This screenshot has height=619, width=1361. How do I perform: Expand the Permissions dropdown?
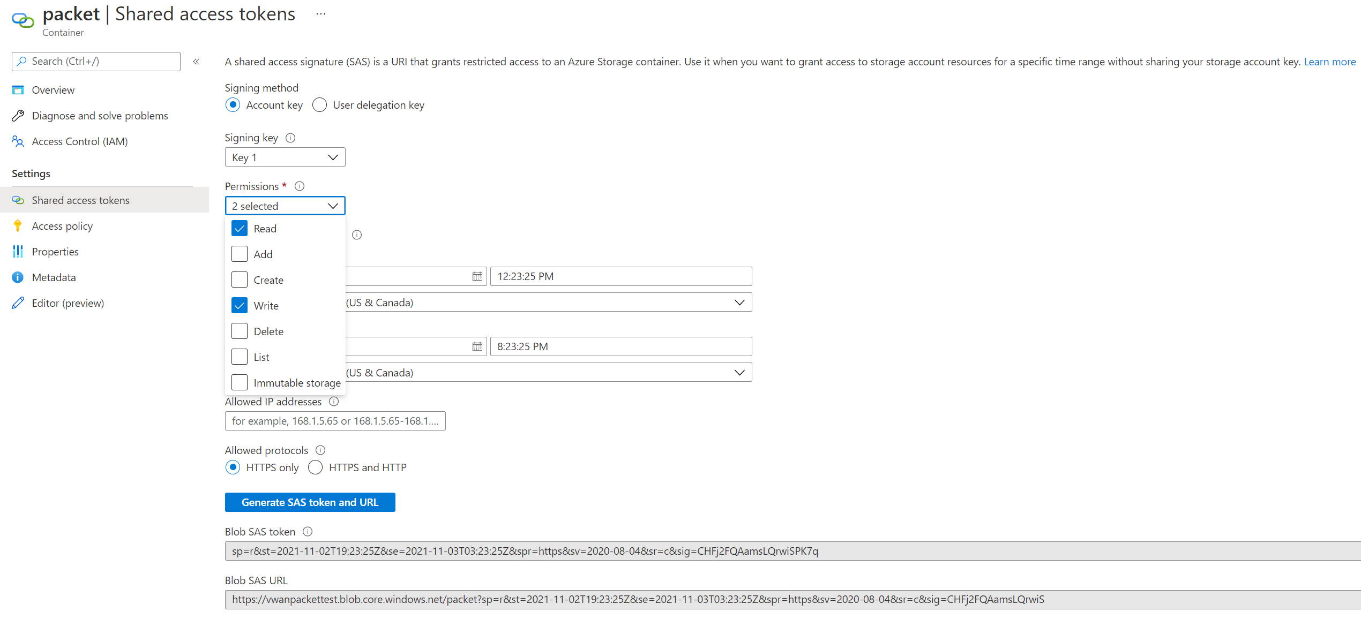pos(284,206)
